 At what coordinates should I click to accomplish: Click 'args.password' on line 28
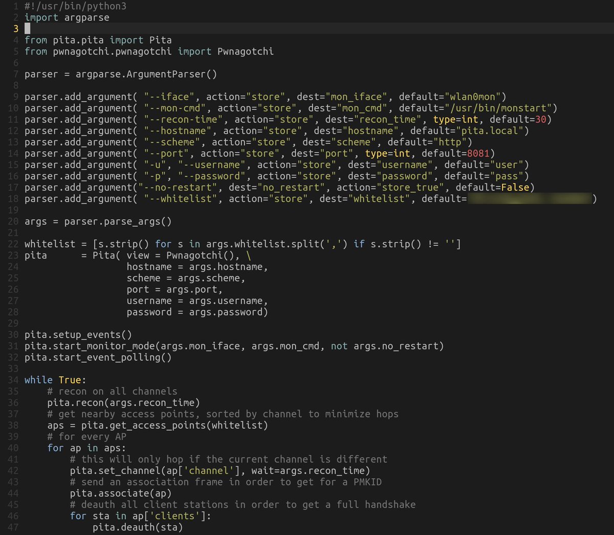226,312
